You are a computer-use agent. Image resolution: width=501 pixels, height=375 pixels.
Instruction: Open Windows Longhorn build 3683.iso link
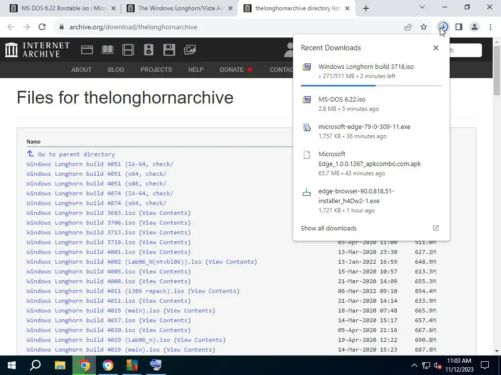tap(81, 213)
